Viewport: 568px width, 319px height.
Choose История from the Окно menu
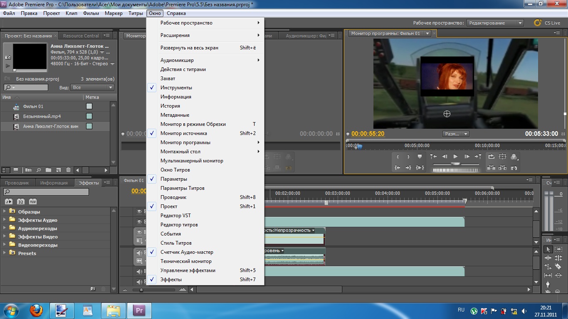[x=205, y=106]
